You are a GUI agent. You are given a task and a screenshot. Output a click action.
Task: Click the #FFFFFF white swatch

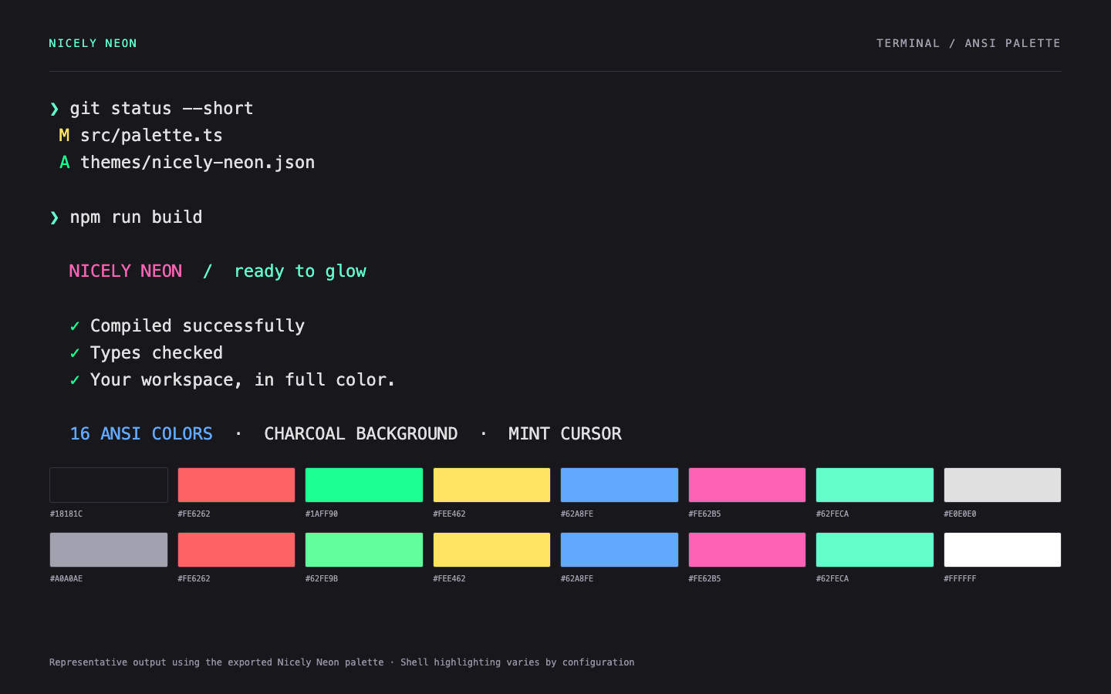pos(1002,550)
